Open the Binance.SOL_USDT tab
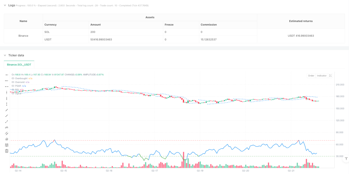The height and width of the screenshot is (174, 349). pos(19,64)
